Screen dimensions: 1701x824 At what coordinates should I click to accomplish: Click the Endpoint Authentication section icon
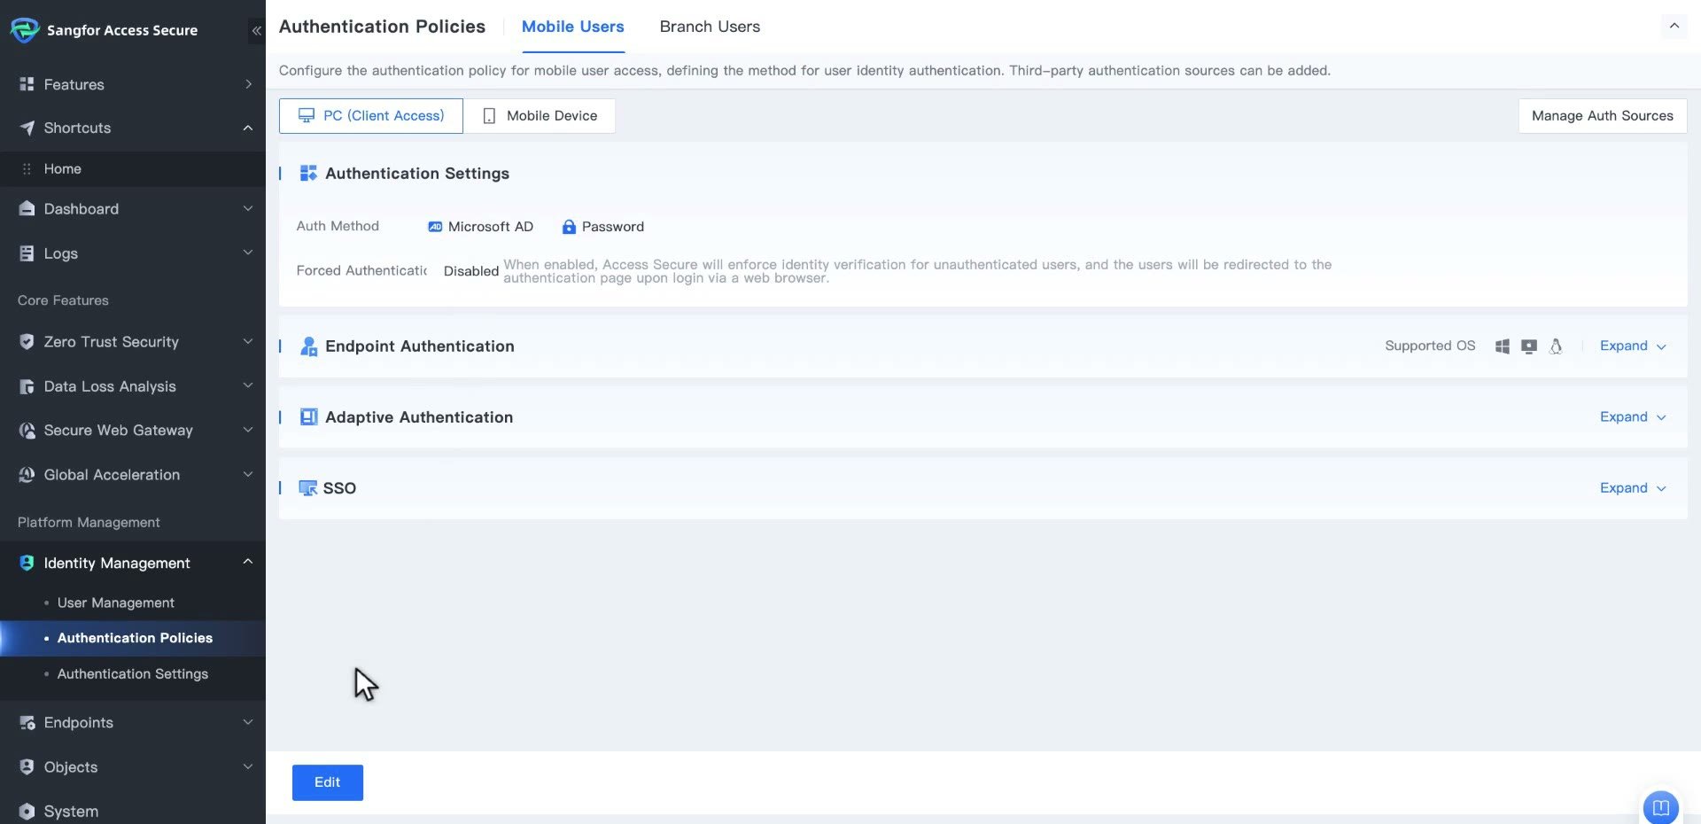308,346
